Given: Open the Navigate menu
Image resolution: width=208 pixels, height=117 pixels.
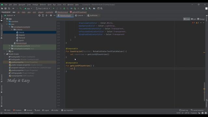Looking at the screenshot, I should point(22,5).
